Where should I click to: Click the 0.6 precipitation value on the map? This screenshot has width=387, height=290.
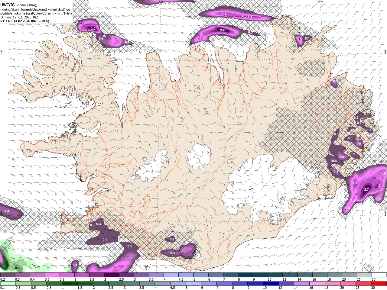point(359,144)
